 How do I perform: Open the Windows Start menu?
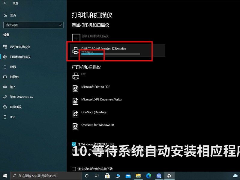[x=5, y=176]
